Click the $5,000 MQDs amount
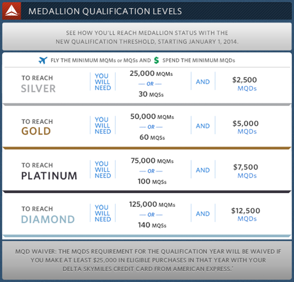Image resolution: width=294 pixels, height=282 pixels. 246,127
